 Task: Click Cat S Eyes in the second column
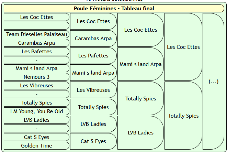click(x=93, y=141)
